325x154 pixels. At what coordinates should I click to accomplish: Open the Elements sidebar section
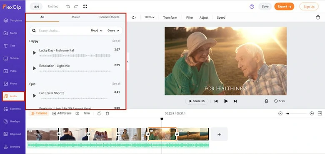pyautogui.click(x=12, y=109)
